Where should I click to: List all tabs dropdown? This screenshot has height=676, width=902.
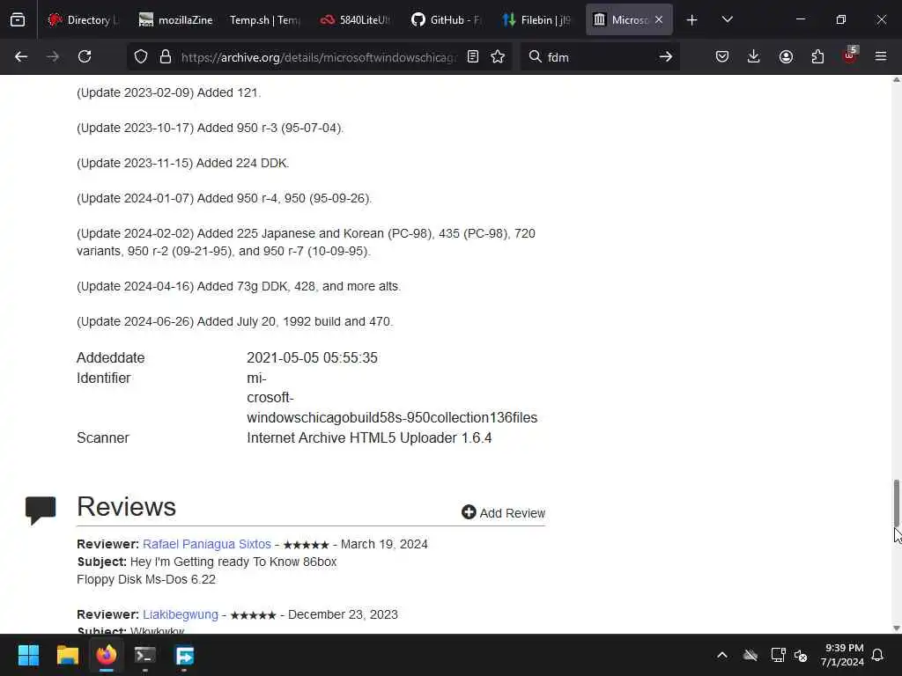[727, 19]
